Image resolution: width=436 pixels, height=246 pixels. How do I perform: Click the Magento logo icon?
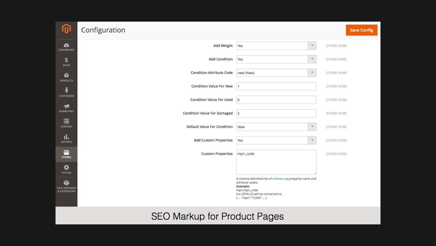66,29
